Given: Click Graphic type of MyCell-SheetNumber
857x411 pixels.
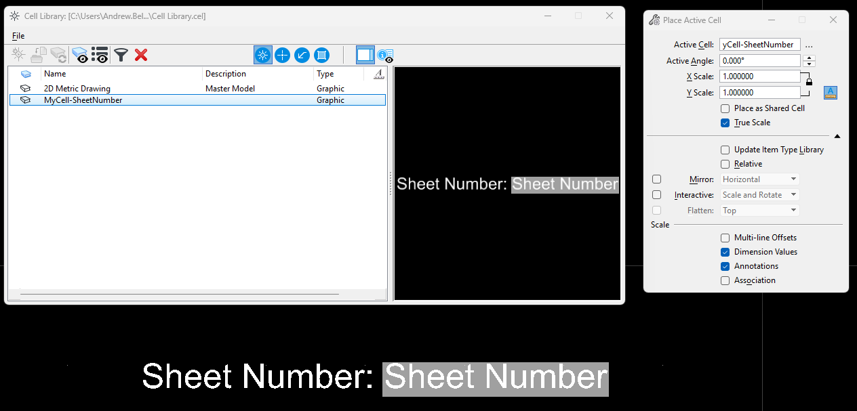Looking at the screenshot, I should (330, 100).
